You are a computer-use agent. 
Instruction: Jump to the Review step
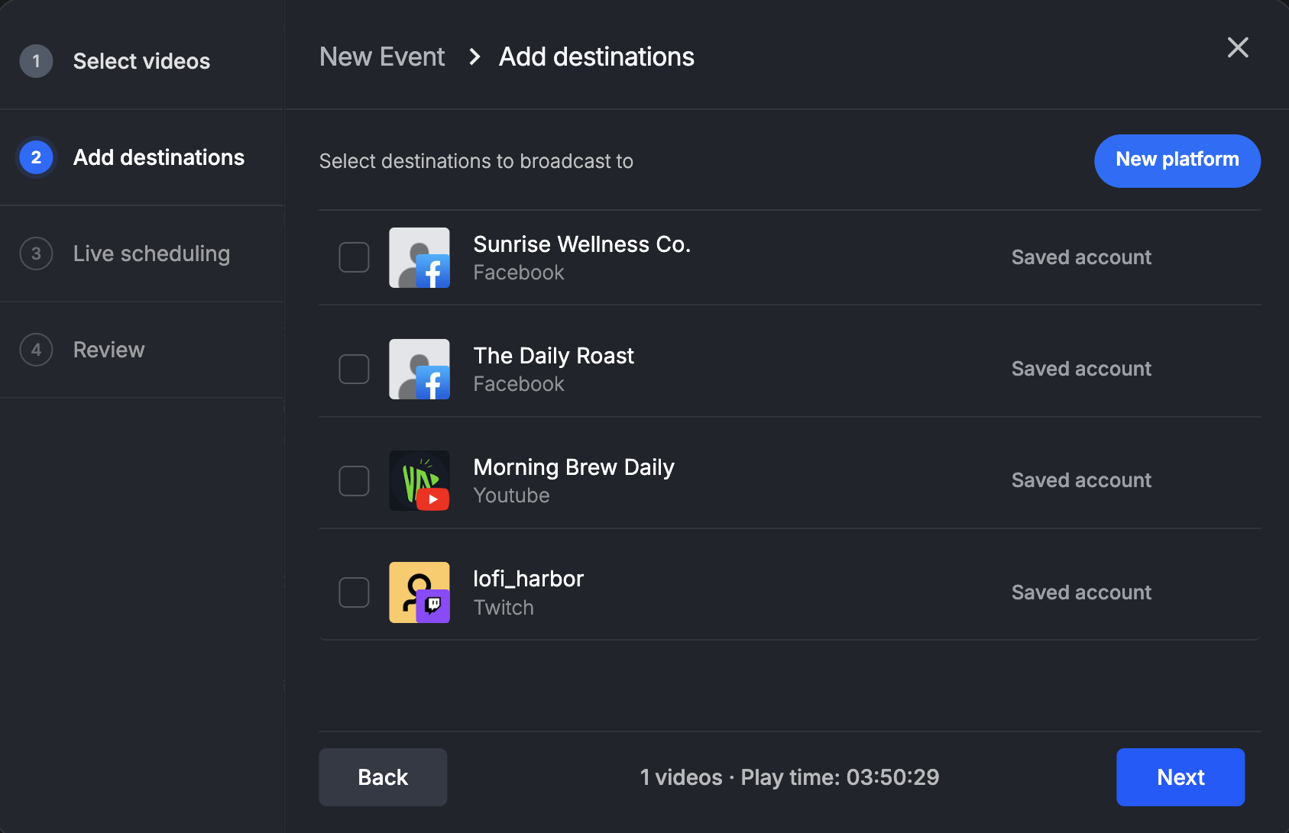[x=142, y=350]
